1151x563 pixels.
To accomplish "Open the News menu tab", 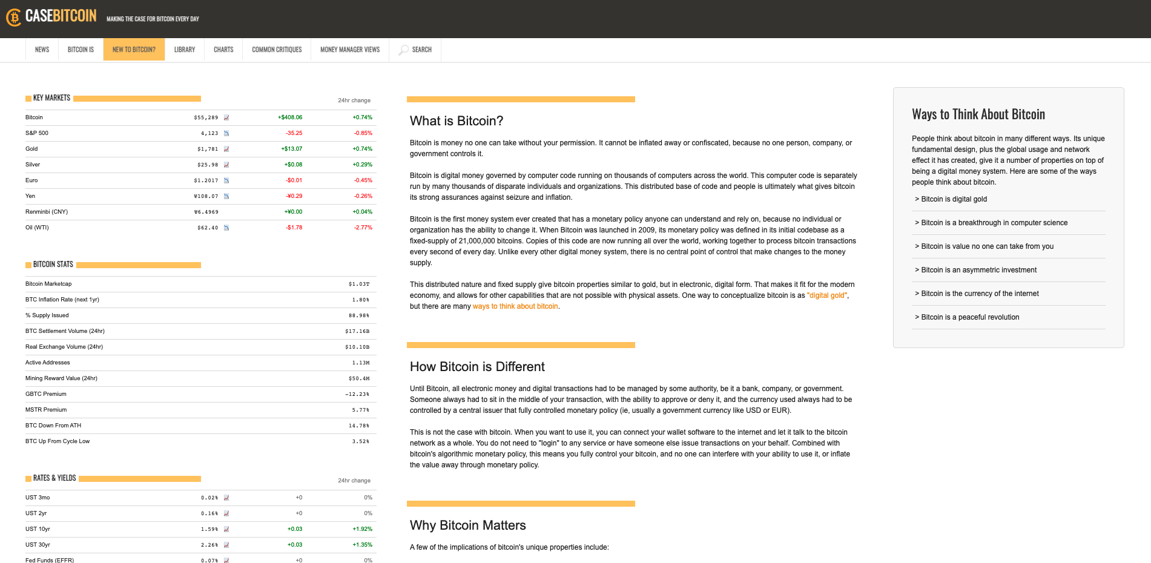I will (42, 50).
